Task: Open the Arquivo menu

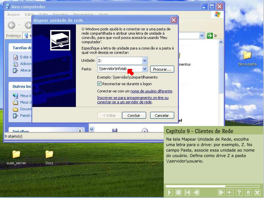Action: click(x=14, y=15)
